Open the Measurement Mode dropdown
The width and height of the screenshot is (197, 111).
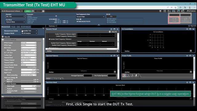[29, 31]
